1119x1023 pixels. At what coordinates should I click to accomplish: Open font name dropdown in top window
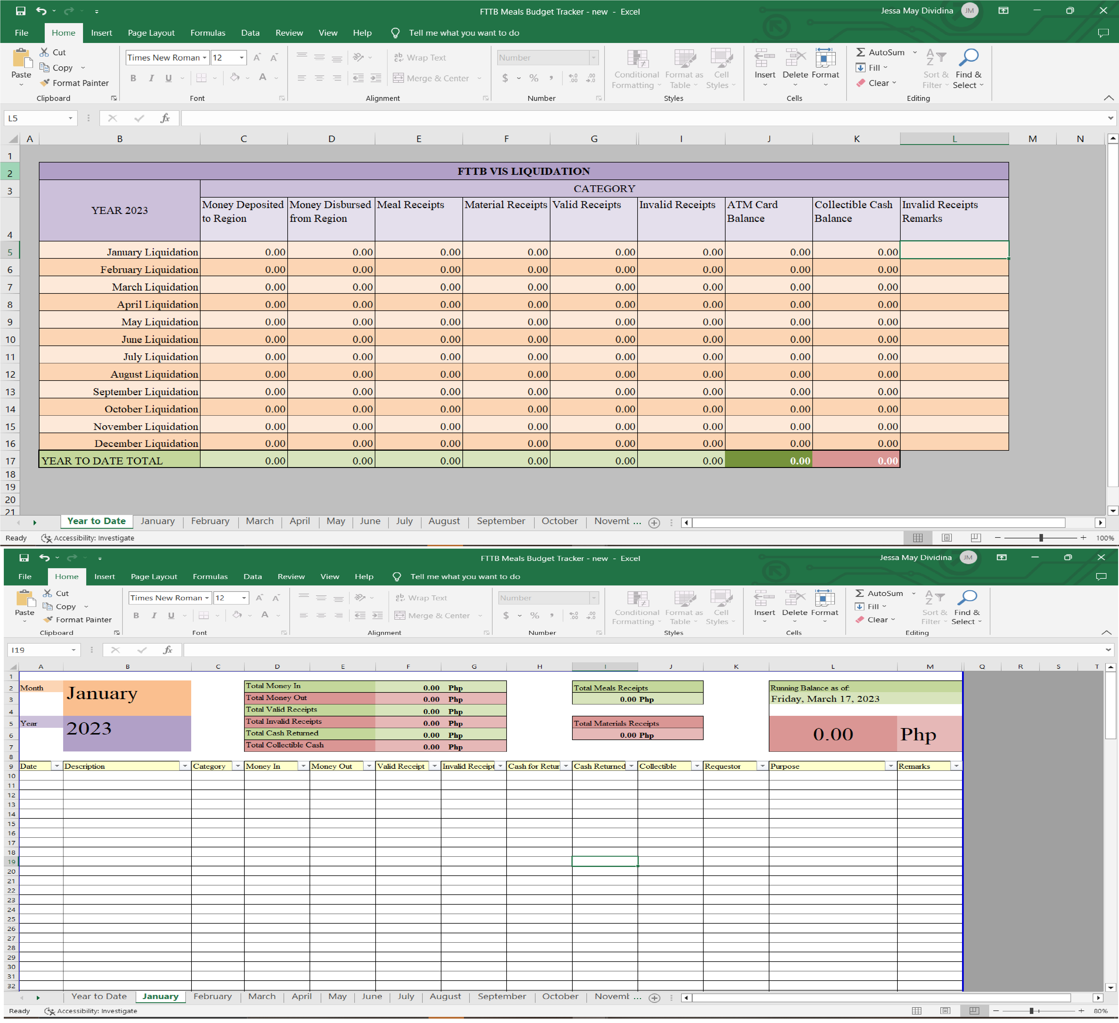click(x=205, y=57)
